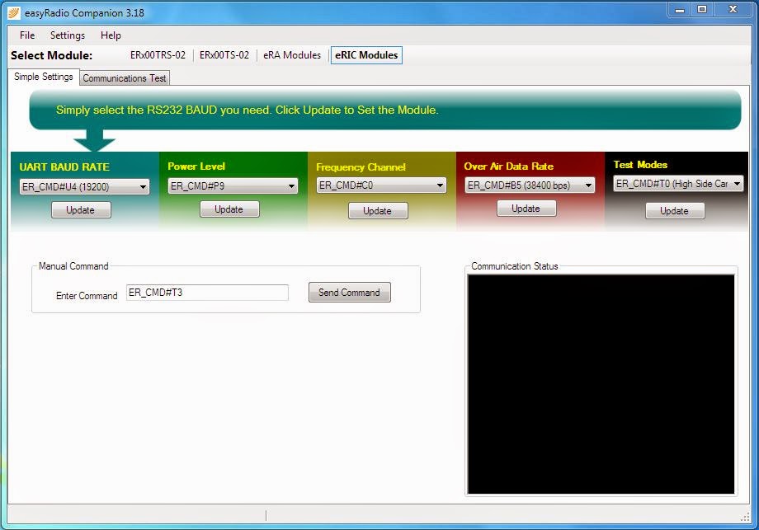Click the window resize grip in status bar
Viewport: 759px width, 530px height.
pos(746,517)
